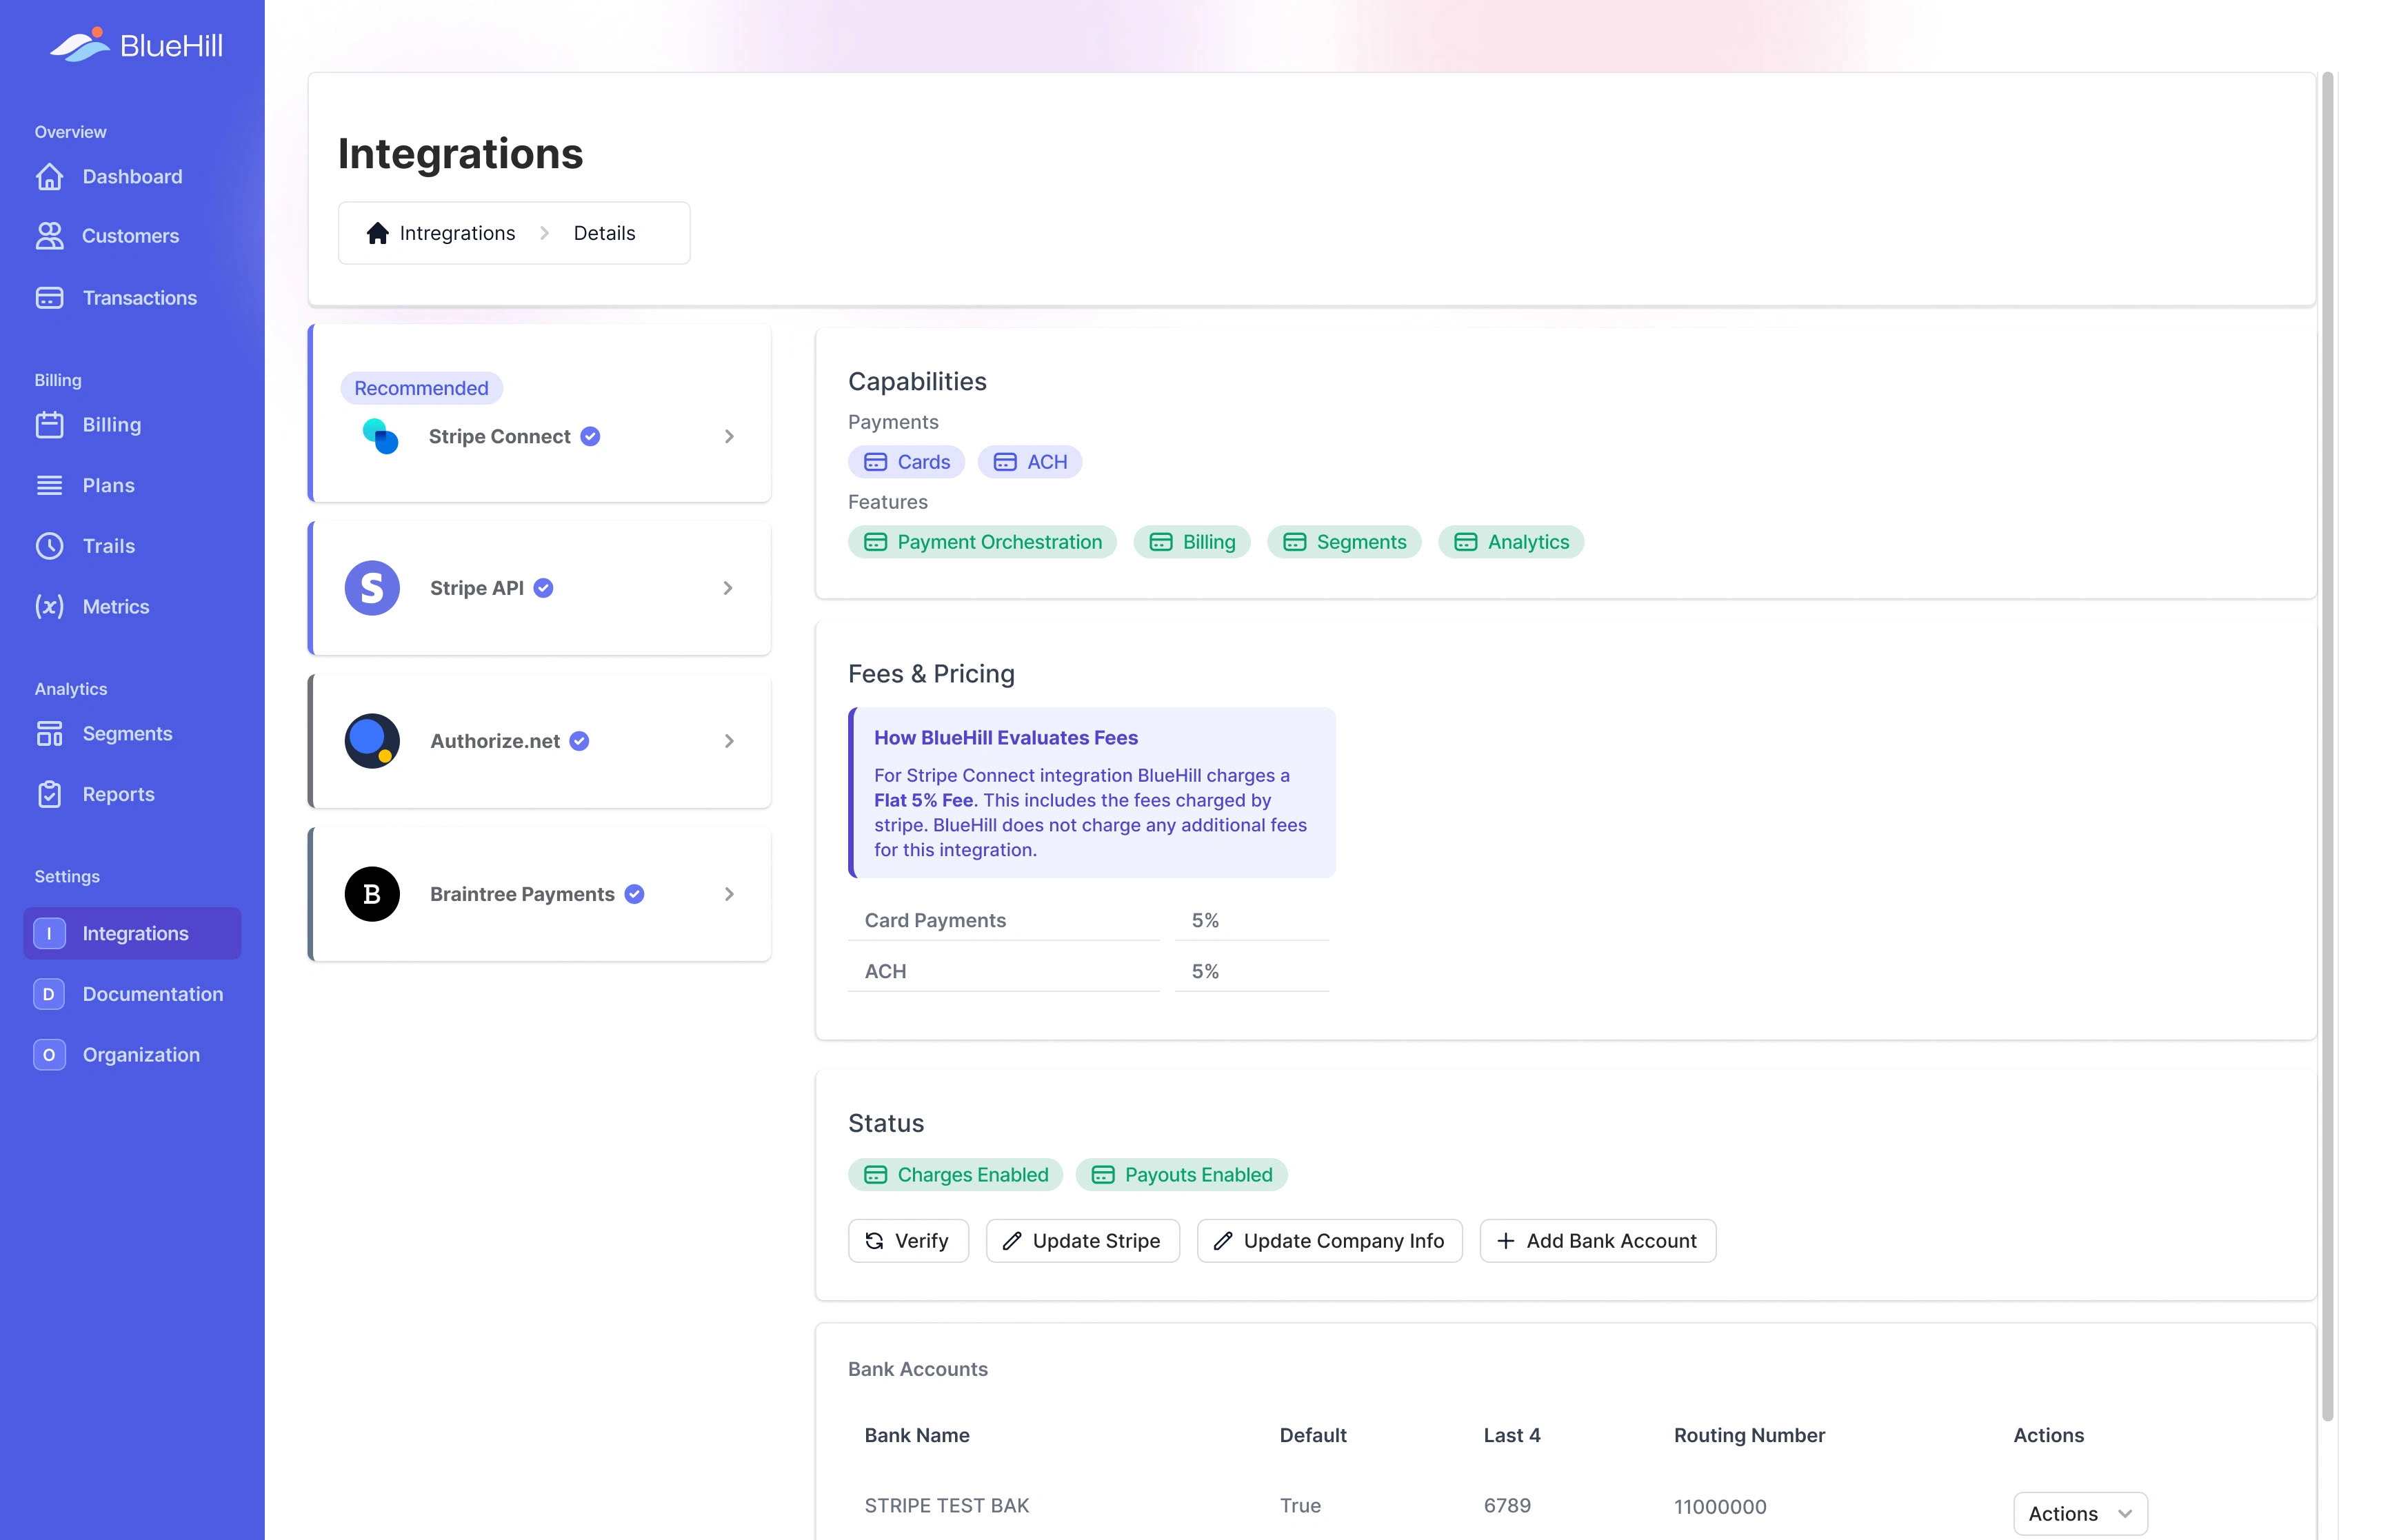Expand Stripe API card chevron
Viewport: 2390px width, 1540px height.
click(728, 588)
